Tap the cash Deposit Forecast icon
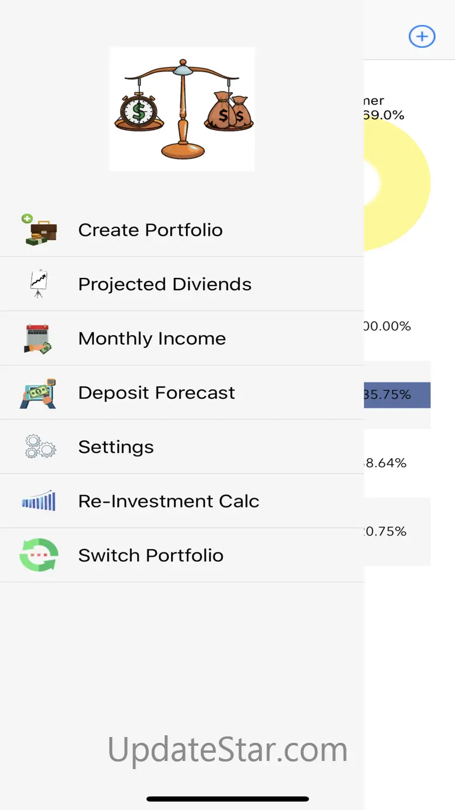This screenshot has width=455, height=810. tap(38, 393)
